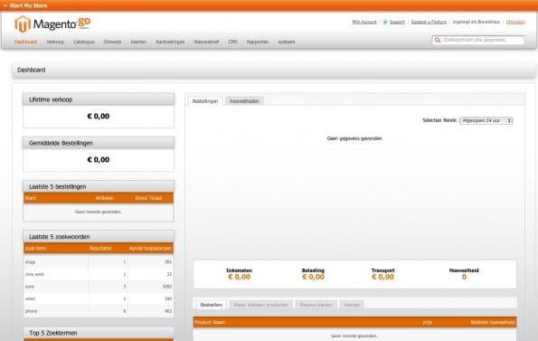Select the Bestsellers tab

coord(212,305)
